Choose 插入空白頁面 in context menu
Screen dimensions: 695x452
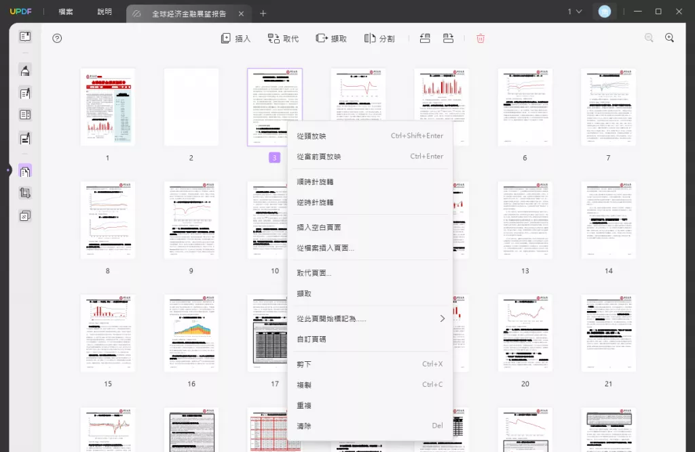tap(370, 227)
